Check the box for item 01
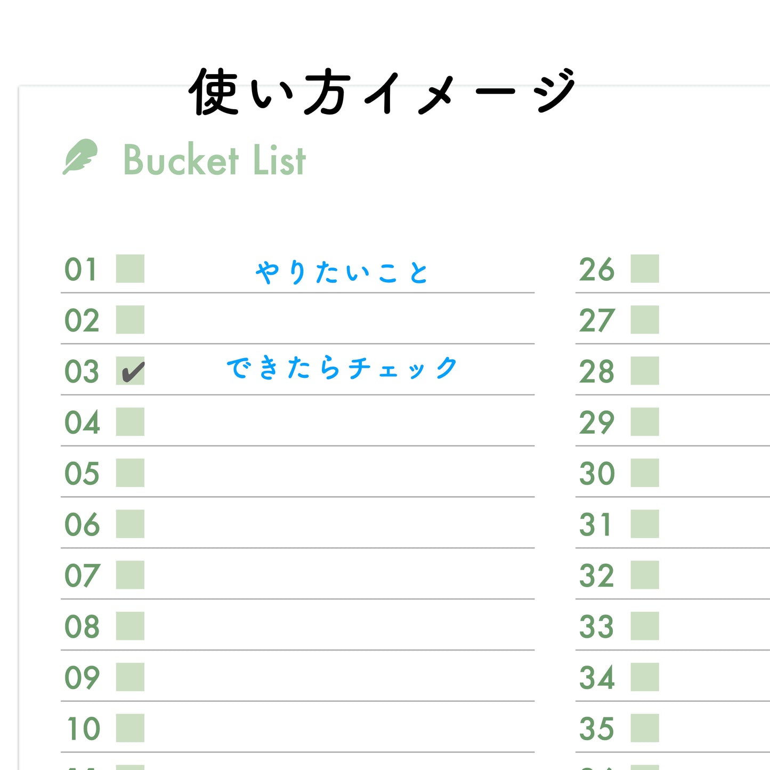The height and width of the screenshot is (770, 770). coord(130,269)
